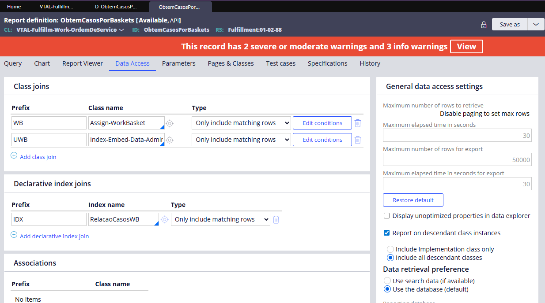This screenshot has width=545, height=303.
Task: Click plus icon to add class join
Action: 14,156
